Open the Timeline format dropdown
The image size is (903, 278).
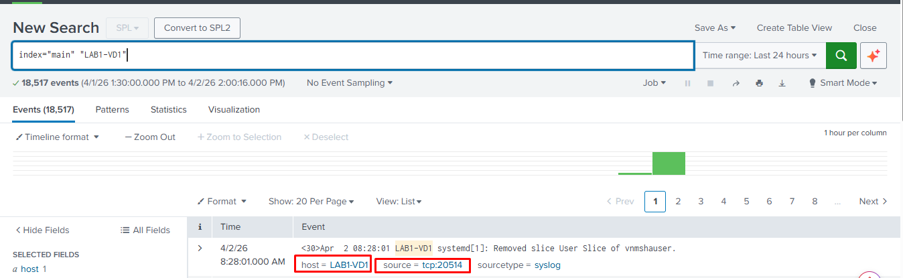coord(58,137)
